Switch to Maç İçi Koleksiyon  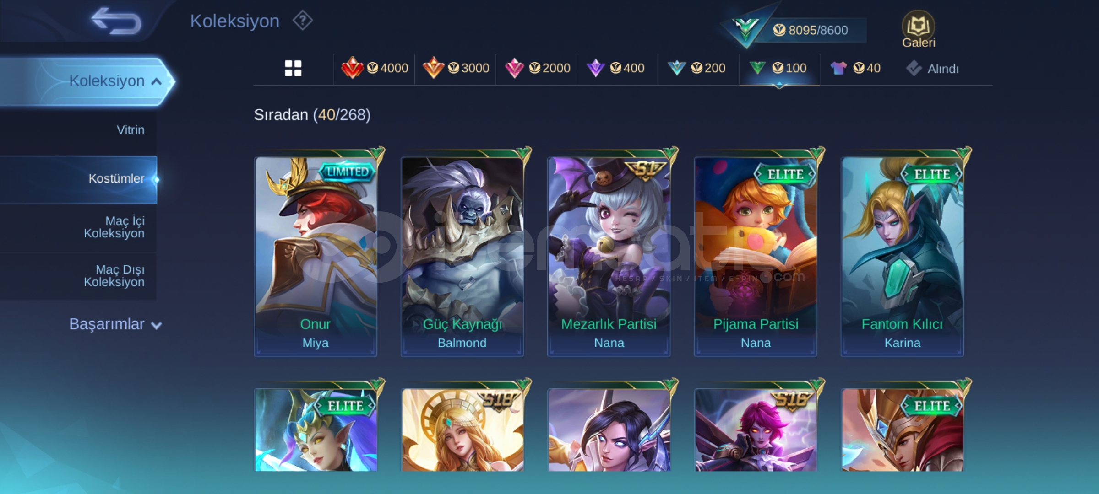(x=114, y=227)
